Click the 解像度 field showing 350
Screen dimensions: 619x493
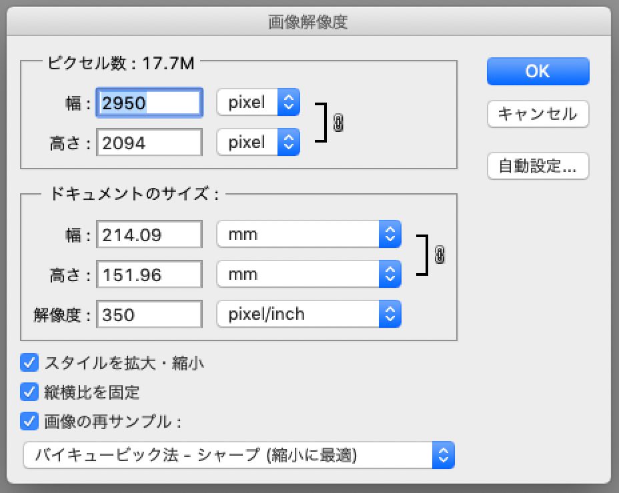(x=149, y=314)
